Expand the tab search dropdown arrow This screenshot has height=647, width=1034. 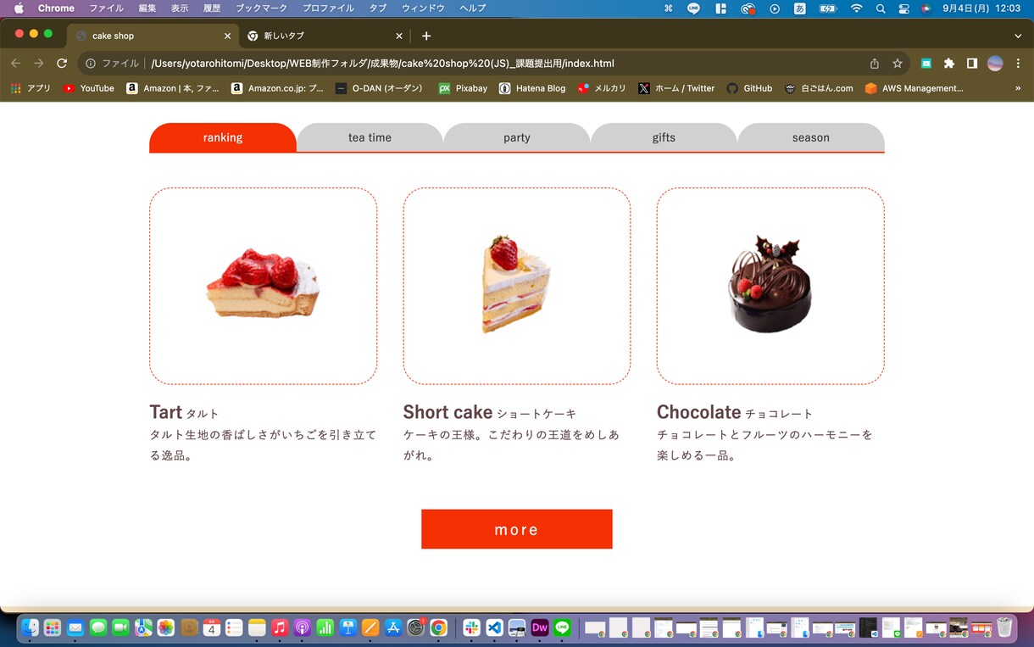point(1018,36)
